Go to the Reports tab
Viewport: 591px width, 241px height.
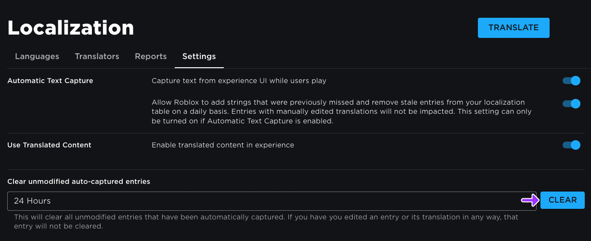click(151, 56)
